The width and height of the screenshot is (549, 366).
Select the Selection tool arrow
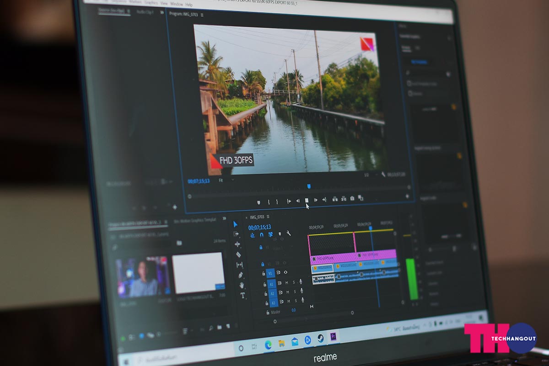(235, 224)
